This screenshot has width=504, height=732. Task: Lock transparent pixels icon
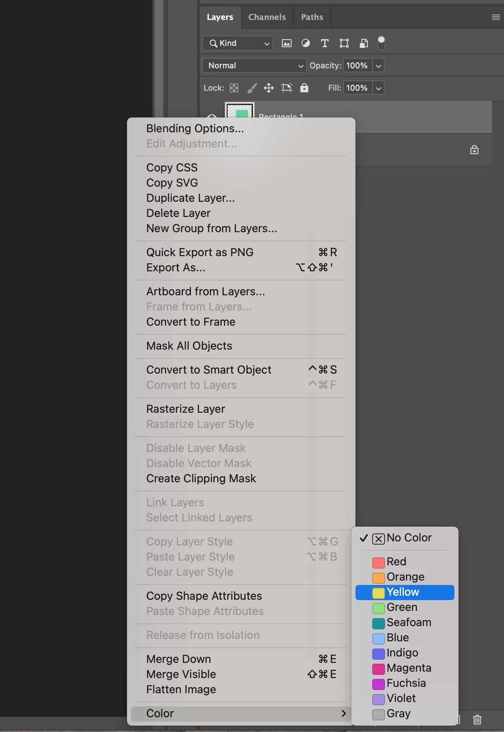234,88
